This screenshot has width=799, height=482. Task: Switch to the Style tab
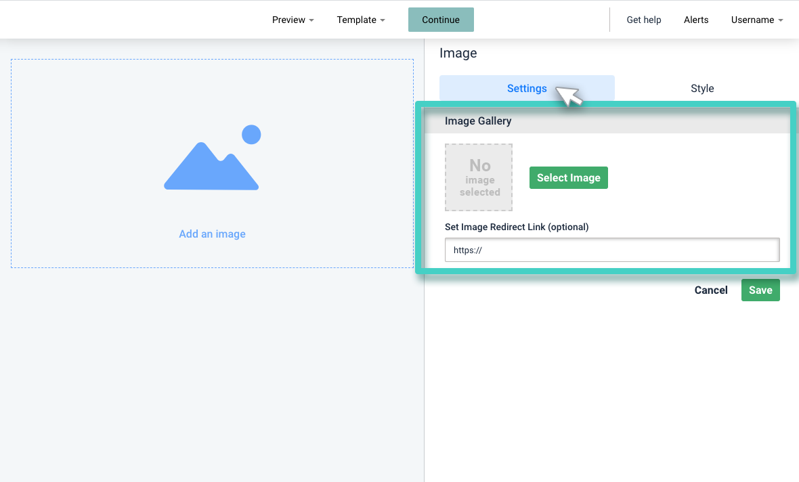click(702, 88)
